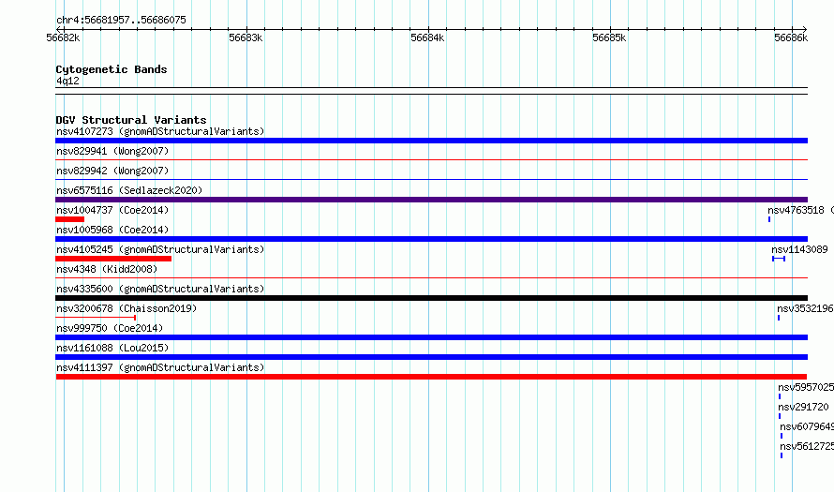Select the short red bar under nsv1004737
Screen dimensions: 834x492
[69, 219]
